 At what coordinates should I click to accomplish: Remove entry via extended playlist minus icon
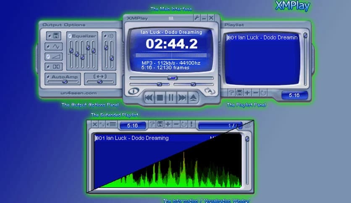176,124
